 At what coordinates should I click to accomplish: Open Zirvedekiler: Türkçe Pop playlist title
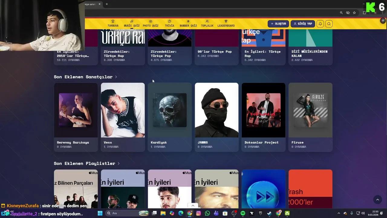click(x=164, y=54)
